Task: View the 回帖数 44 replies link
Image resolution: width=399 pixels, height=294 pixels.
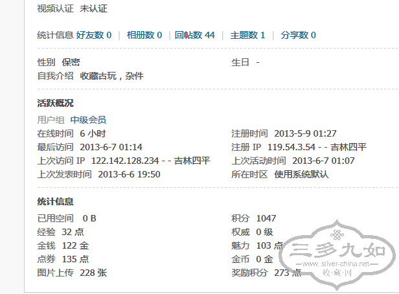Action: pyautogui.click(x=194, y=35)
